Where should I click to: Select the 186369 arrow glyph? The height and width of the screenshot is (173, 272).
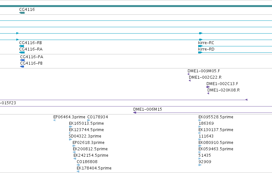(x=199, y=127)
